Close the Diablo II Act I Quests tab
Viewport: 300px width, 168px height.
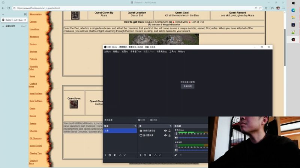click(25, 20)
